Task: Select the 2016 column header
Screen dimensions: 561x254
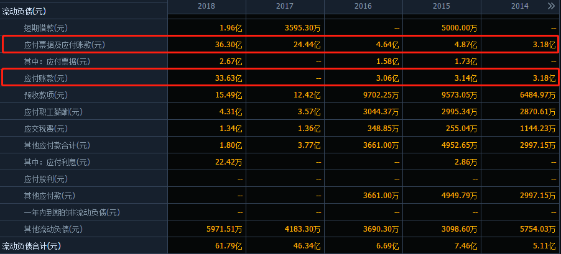Action: pos(363,6)
